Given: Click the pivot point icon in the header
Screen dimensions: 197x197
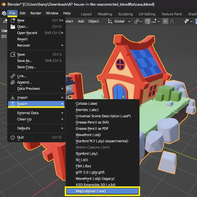Looking at the screenshot, I should pos(137,21).
